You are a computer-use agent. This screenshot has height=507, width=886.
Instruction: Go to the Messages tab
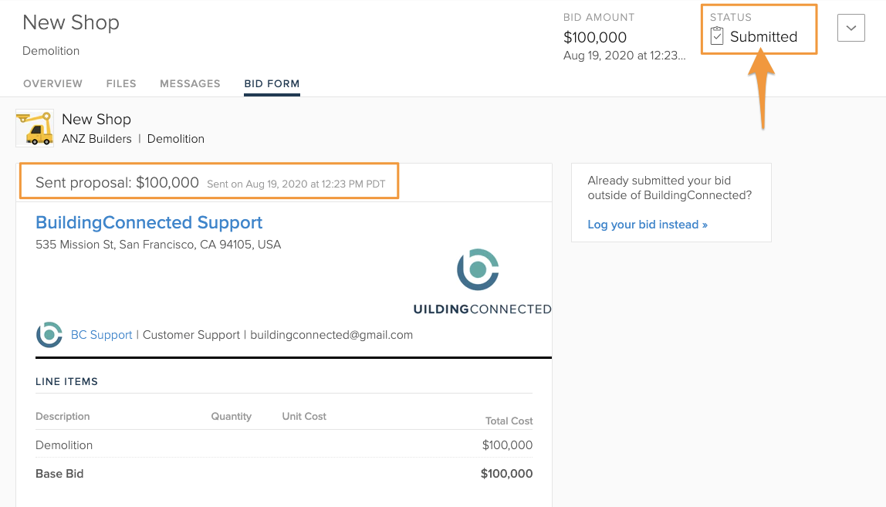(x=190, y=83)
